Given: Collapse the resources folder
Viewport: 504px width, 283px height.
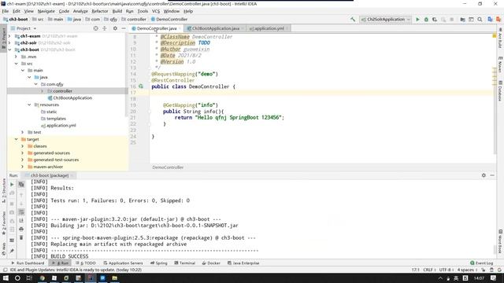Looking at the screenshot, I should [29, 105].
